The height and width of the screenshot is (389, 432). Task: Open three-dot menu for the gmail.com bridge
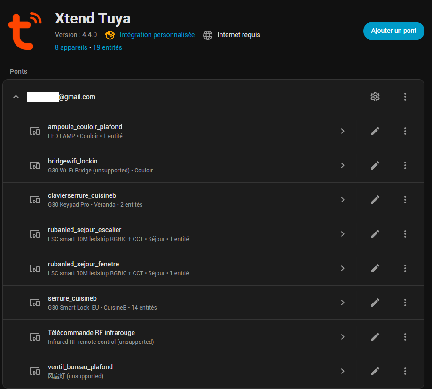(405, 97)
